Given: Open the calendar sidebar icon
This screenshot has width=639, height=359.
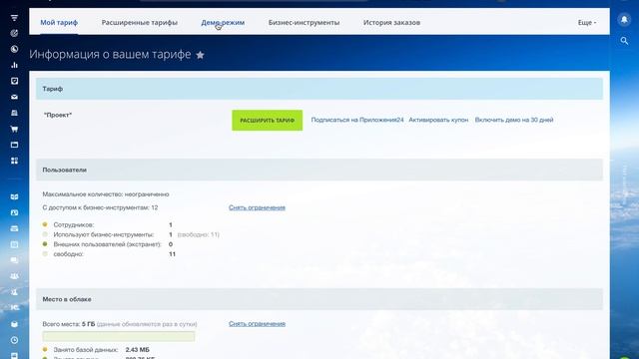Looking at the screenshot, I should click(14, 244).
